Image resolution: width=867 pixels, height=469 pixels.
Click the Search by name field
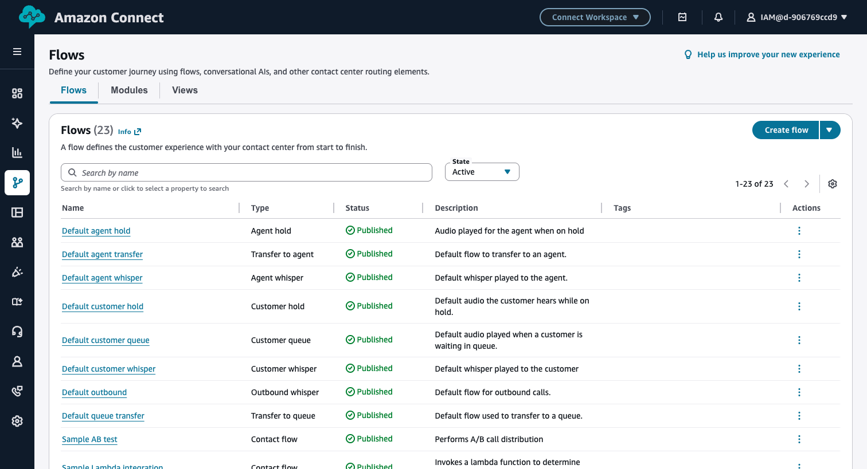click(247, 172)
